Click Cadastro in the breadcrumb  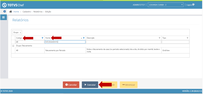click(27, 12)
